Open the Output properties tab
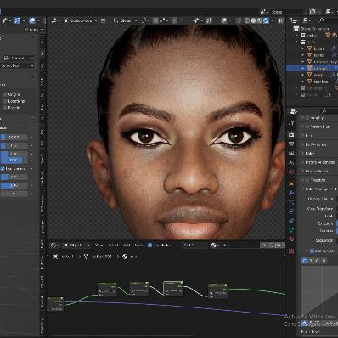Image resolution: width=338 pixels, height=338 pixels. [291, 144]
